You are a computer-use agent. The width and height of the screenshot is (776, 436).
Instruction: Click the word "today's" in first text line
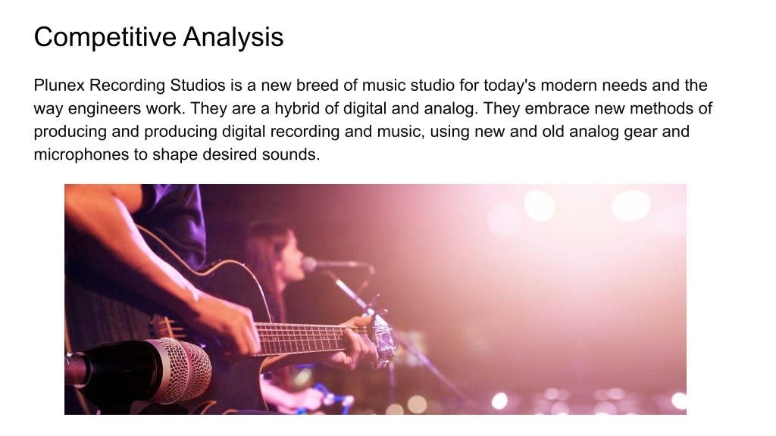[x=509, y=85]
